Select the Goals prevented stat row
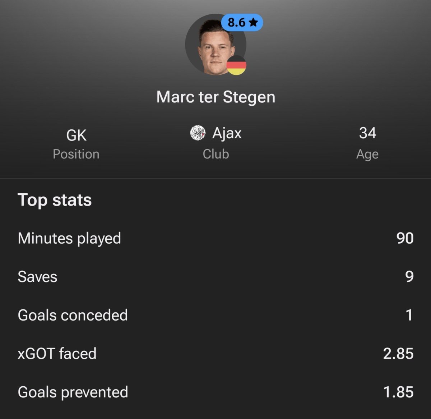This screenshot has height=419, width=431. click(x=215, y=392)
